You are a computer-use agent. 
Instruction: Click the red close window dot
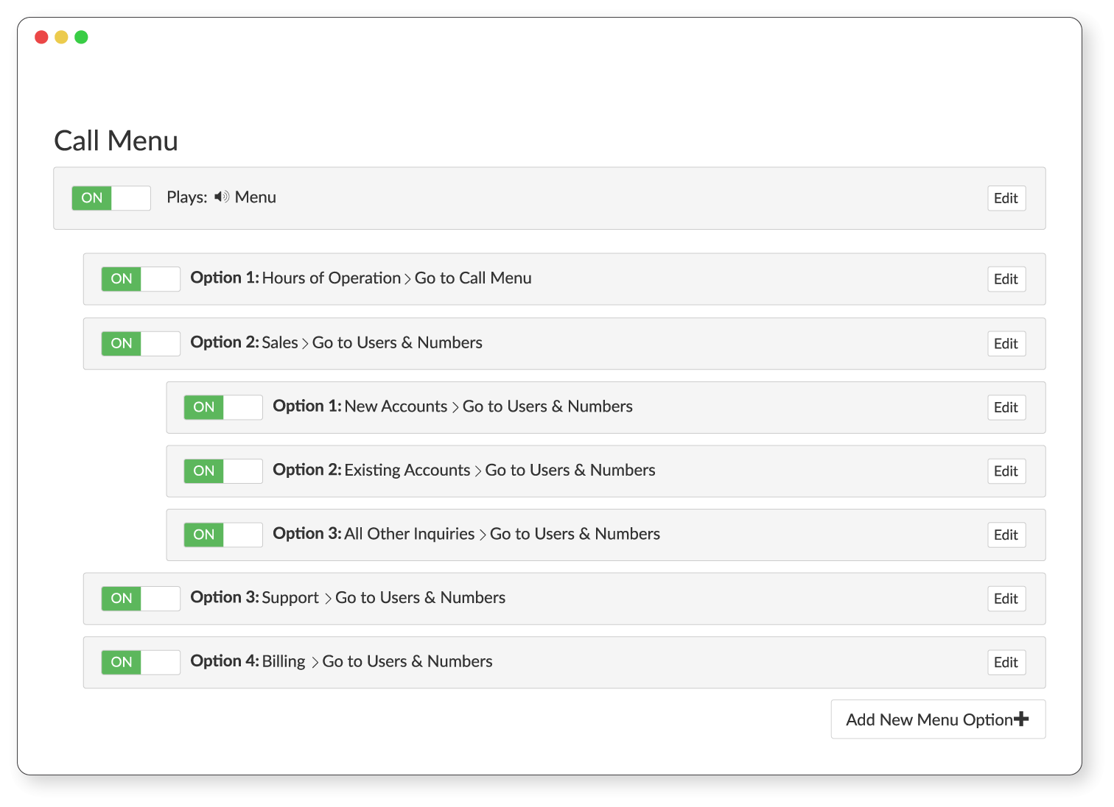tap(41, 37)
